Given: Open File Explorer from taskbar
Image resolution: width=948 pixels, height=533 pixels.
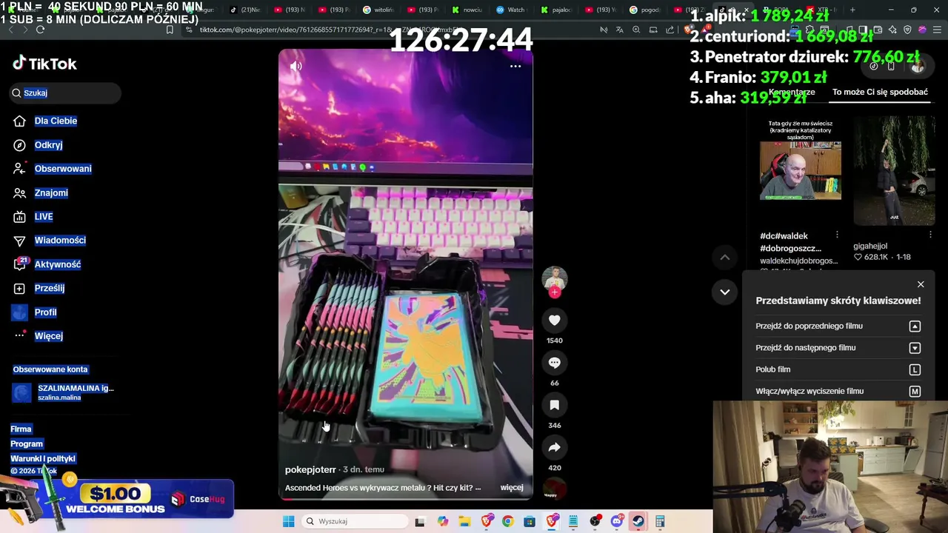Looking at the screenshot, I should 464,521.
